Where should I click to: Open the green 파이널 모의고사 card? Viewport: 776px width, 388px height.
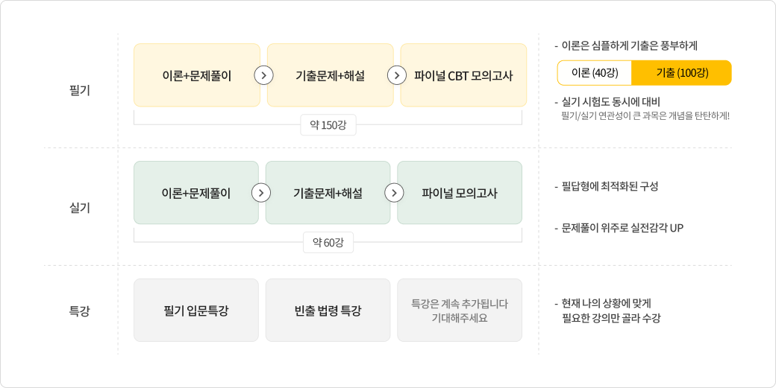tap(460, 193)
